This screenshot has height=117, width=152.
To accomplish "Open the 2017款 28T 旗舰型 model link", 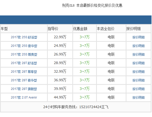I will (24, 89).
